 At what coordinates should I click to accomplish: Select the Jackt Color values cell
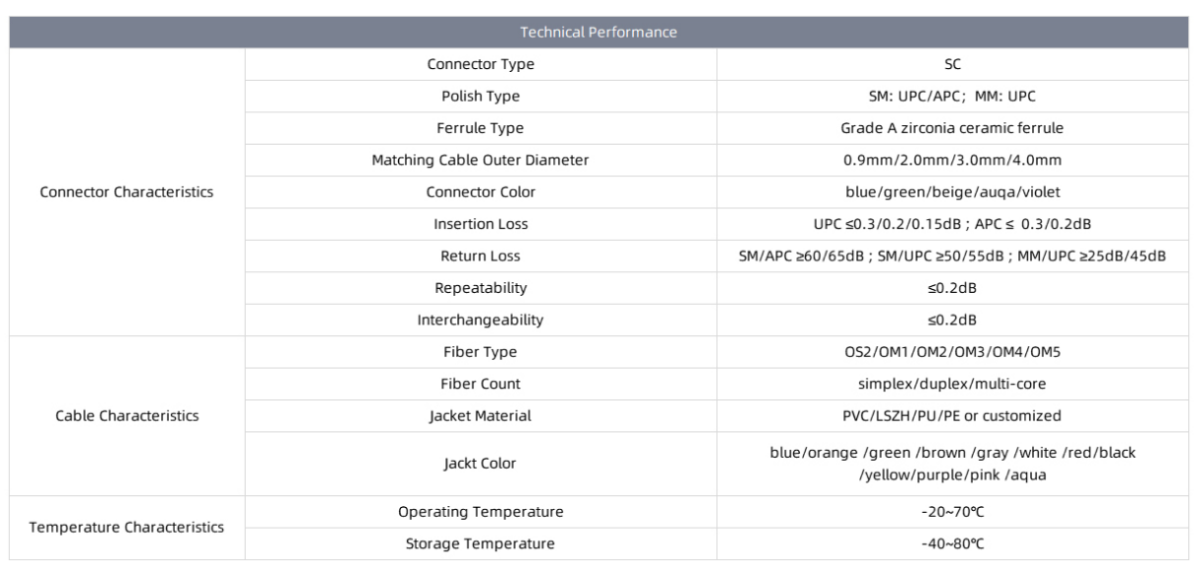click(953, 464)
